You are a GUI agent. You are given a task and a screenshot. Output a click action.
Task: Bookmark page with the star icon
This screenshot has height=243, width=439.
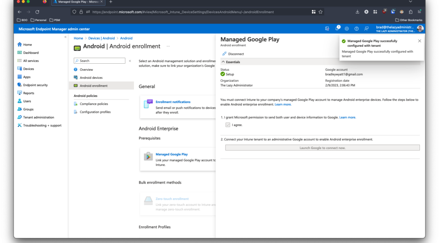point(321,12)
